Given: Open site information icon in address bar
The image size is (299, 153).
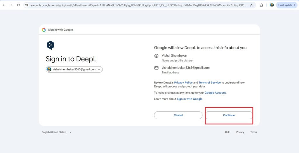Looking at the screenshot, I should click(x=27, y=5).
